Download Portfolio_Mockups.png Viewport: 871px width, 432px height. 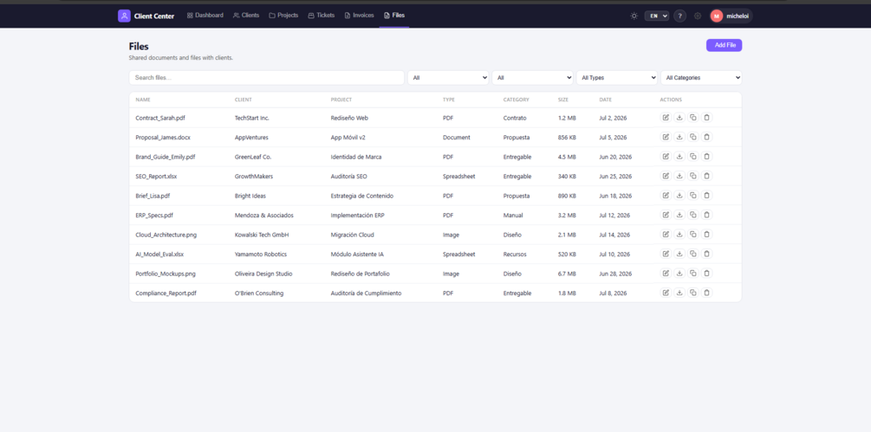point(679,273)
